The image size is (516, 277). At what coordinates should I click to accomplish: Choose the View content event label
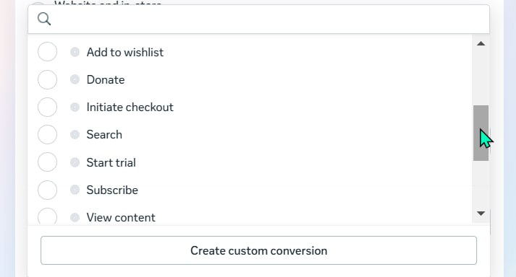point(121,218)
